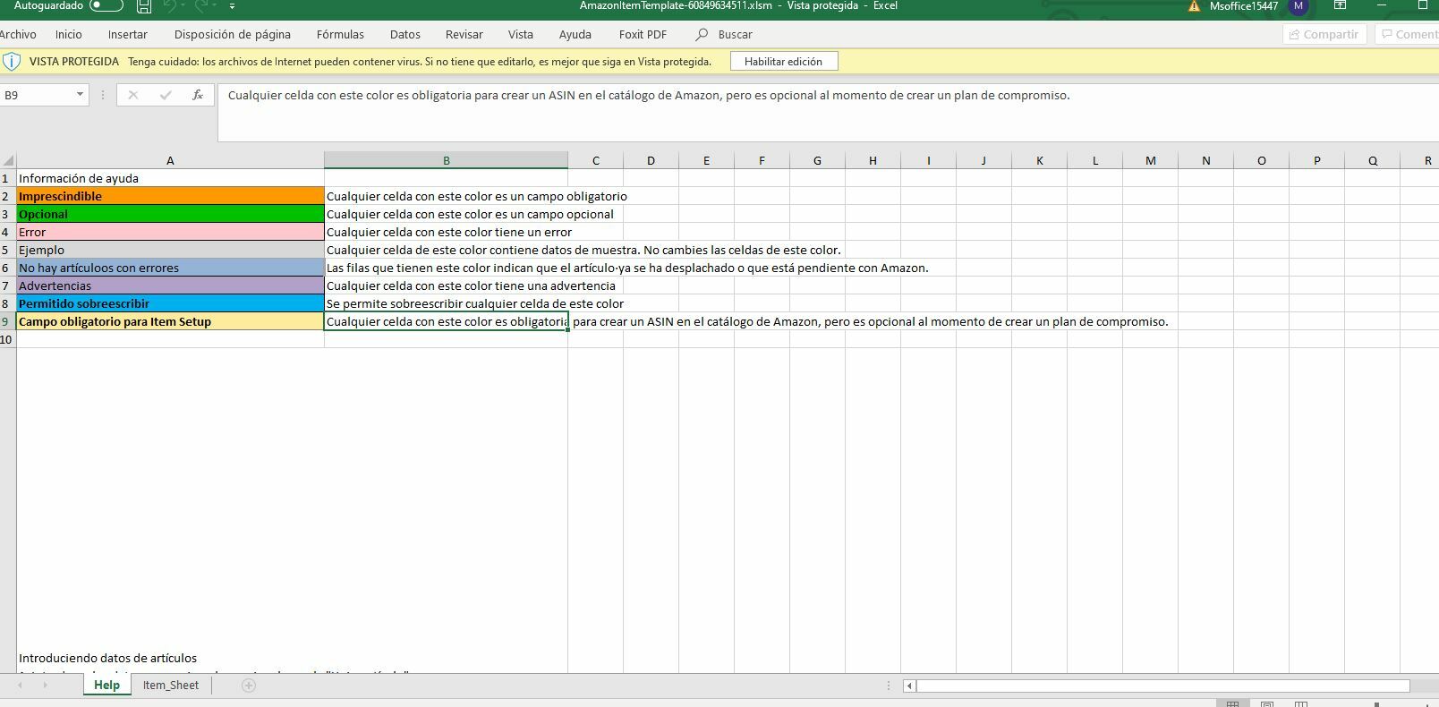Click the Insert Function fx icon
Image resolution: width=1439 pixels, height=707 pixels.
coord(198,95)
